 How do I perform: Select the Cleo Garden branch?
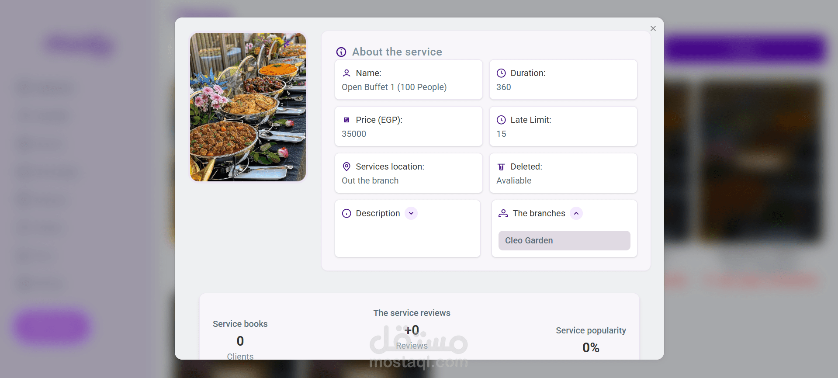564,240
